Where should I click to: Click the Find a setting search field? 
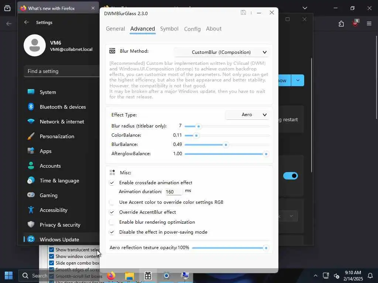coord(62,71)
